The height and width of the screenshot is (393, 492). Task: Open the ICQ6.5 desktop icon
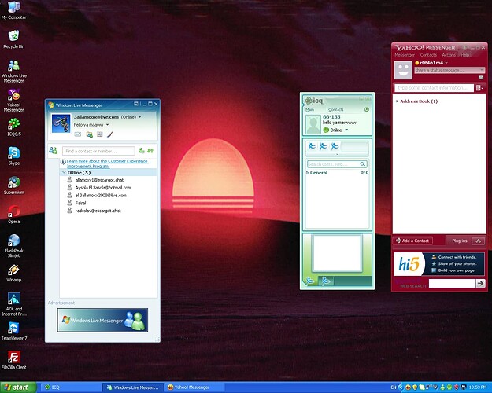(x=14, y=127)
